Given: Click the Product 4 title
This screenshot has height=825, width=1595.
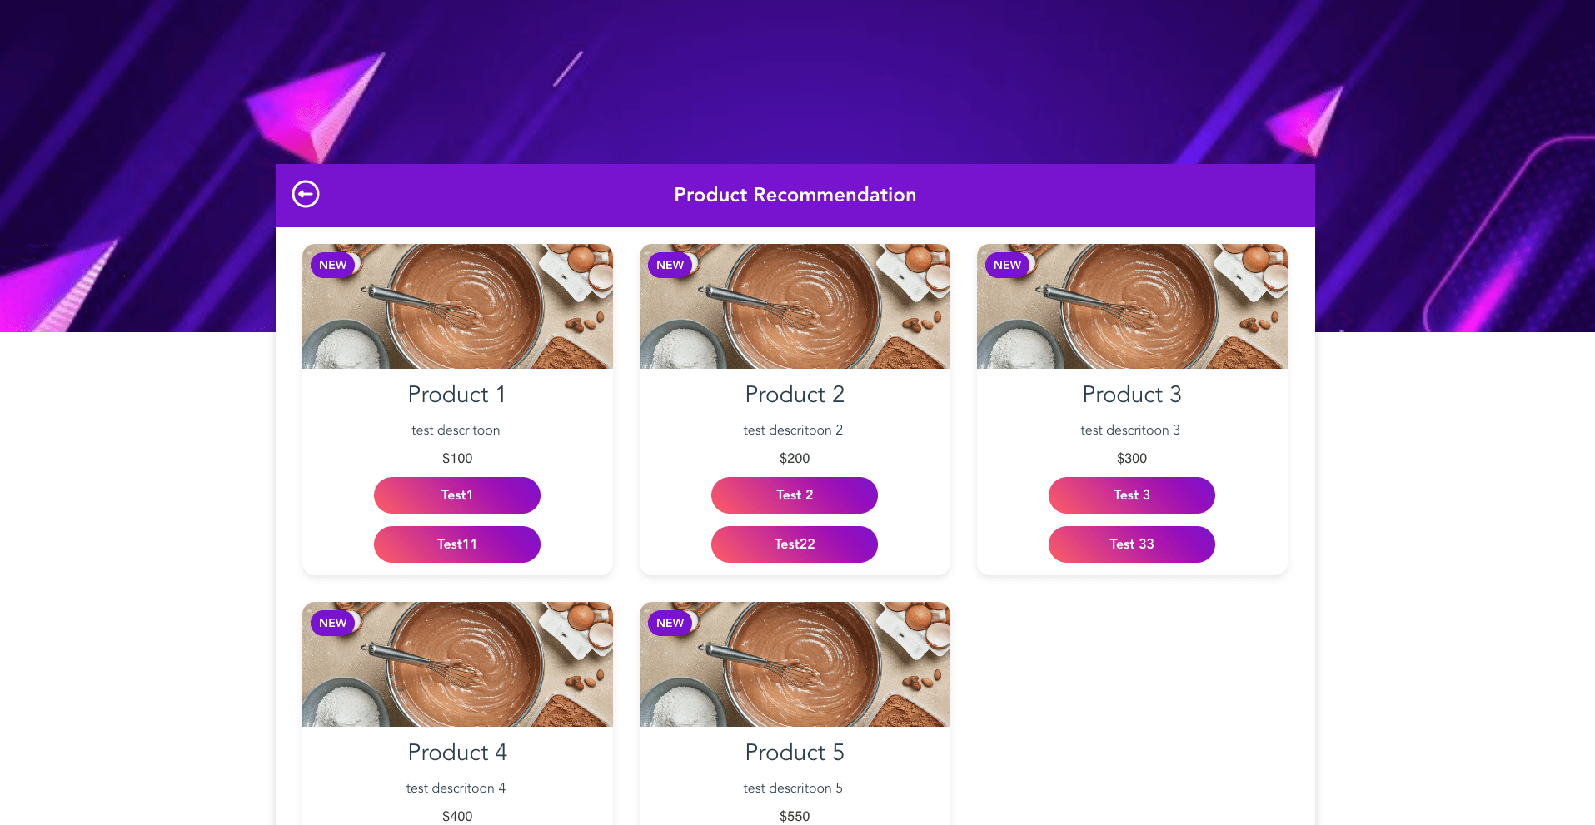Looking at the screenshot, I should [x=457, y=753].
